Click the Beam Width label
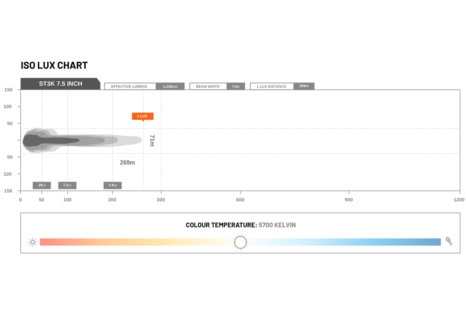Viewport: 466px width, 311px height. [x=208, y=86]
